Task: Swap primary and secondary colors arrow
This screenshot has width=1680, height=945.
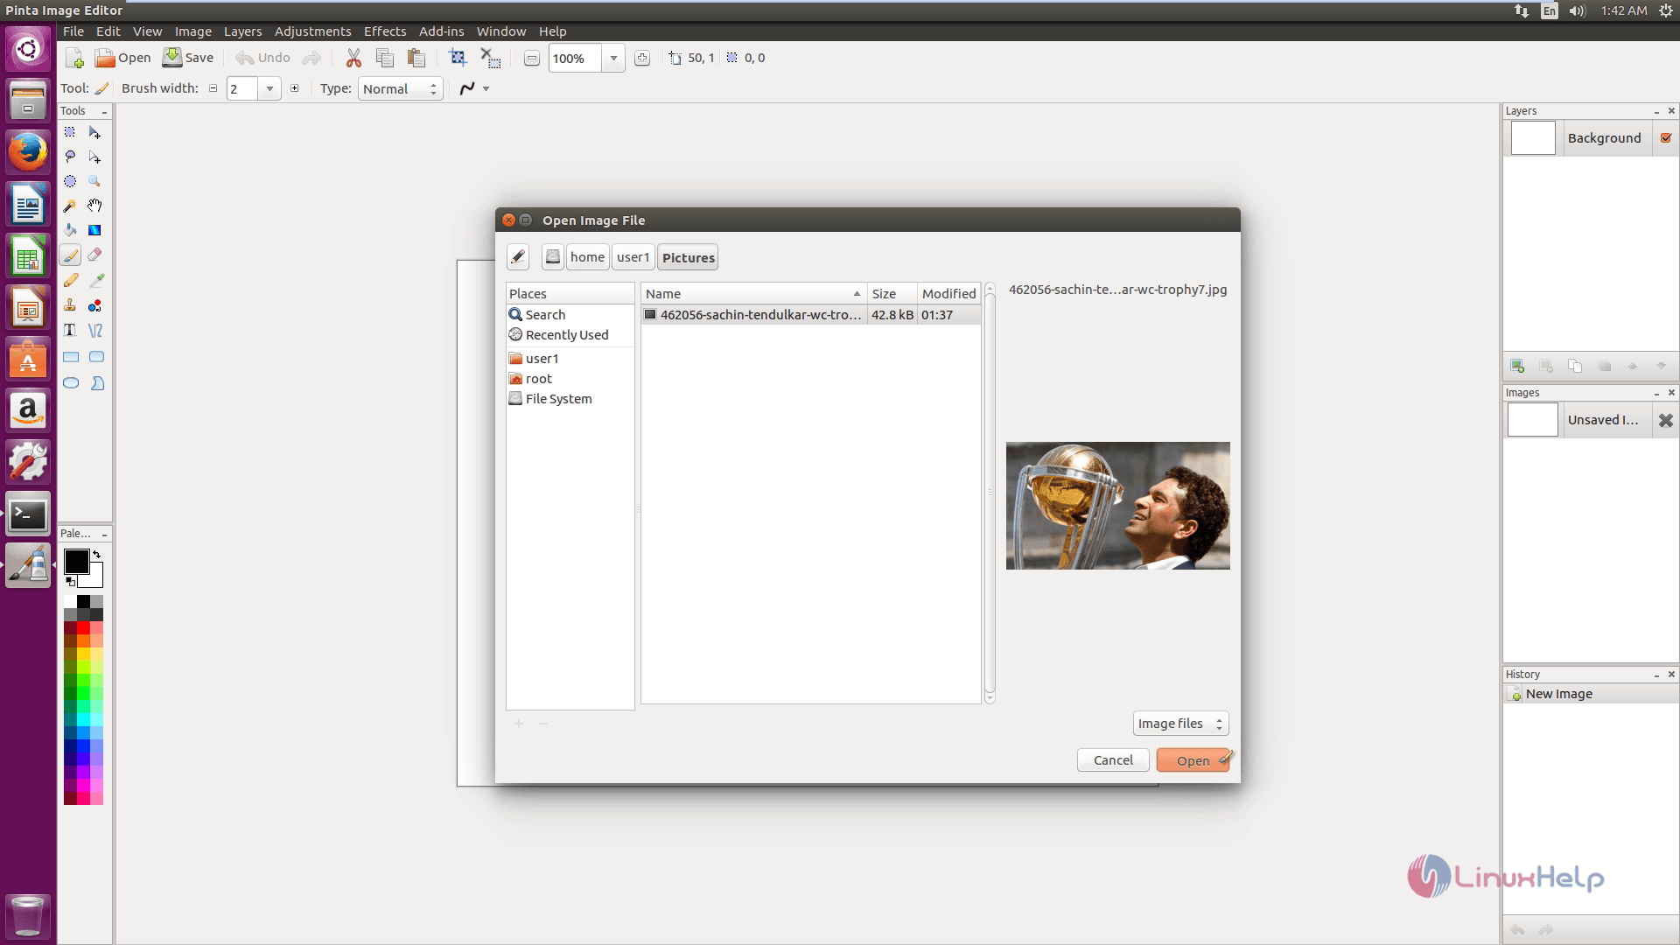Action: tap(96, 555)
